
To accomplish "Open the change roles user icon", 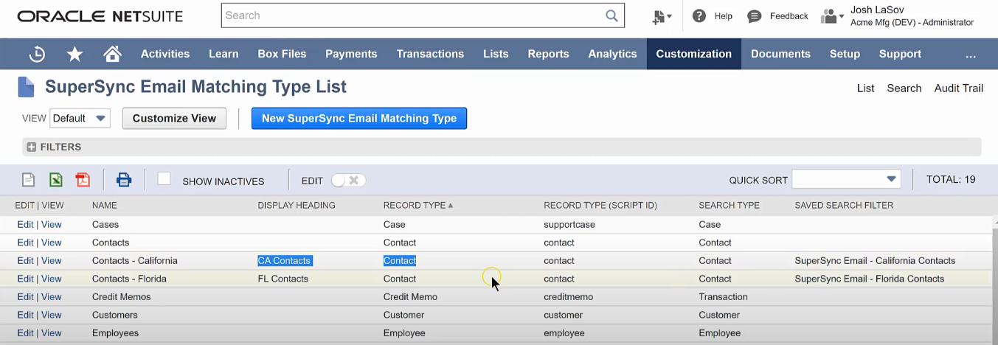I will point(832,16).
